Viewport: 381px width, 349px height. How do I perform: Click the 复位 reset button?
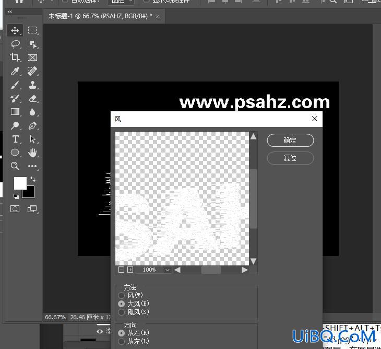point(290,158)
